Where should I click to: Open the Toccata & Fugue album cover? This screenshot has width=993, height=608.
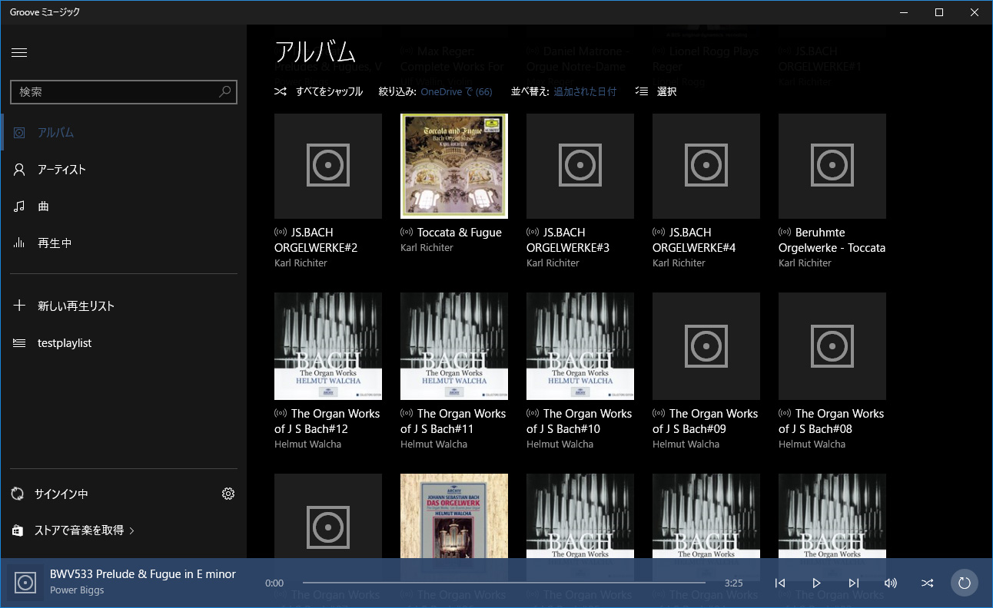pos(453,166)
